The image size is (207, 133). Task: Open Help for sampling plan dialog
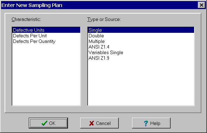coord(151,123)
